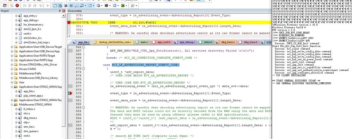Viewport: 352px width, 139px height.
Task: Click the Step Over icon
Action: click(30, 5)
